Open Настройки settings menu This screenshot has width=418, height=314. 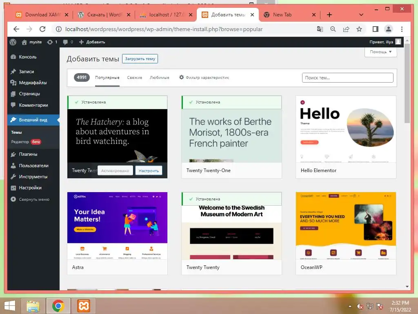pos(33,188)
